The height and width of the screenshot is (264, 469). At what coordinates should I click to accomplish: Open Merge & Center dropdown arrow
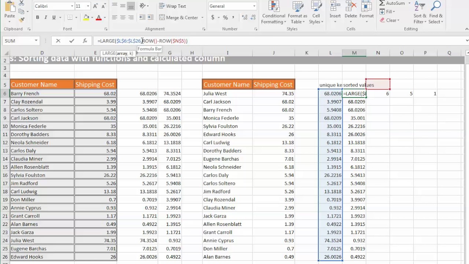202,18
